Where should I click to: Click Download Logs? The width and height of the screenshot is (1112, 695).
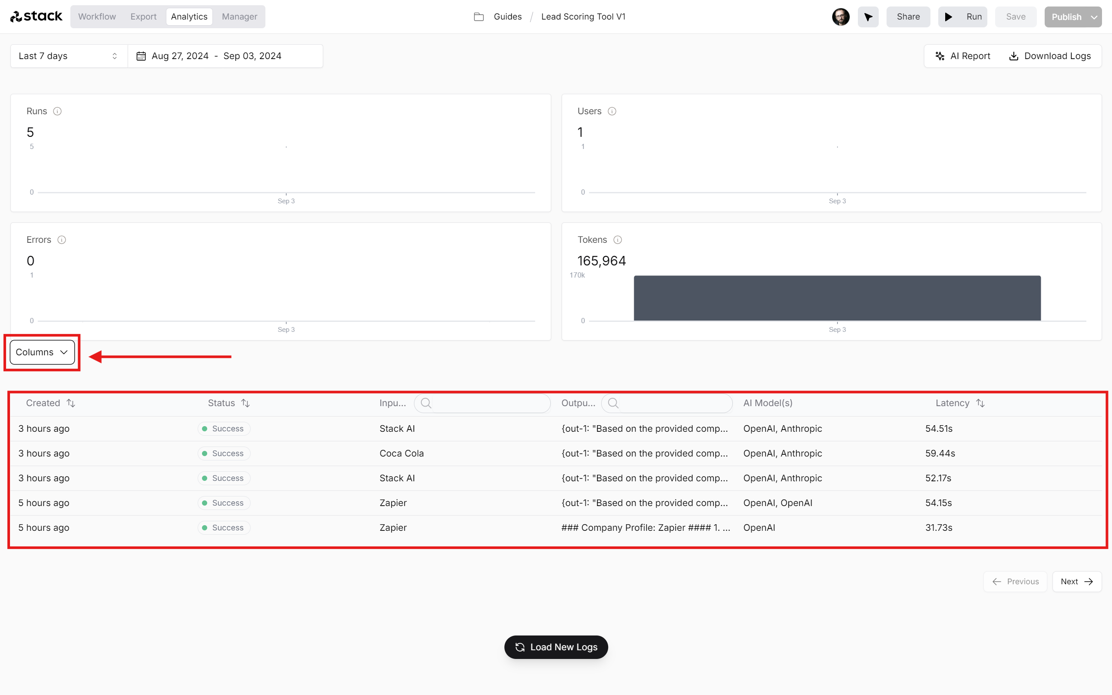1050,56
